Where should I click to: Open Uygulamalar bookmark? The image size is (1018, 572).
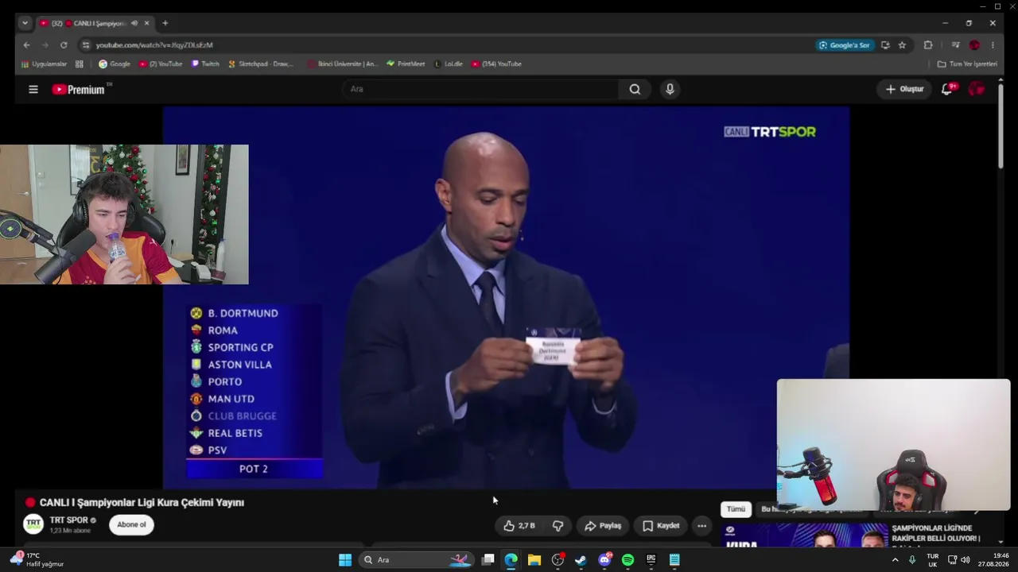tap(44, 64)
